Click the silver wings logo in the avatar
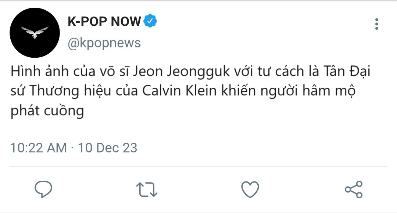The image size is (397, 213). point(35,33)
